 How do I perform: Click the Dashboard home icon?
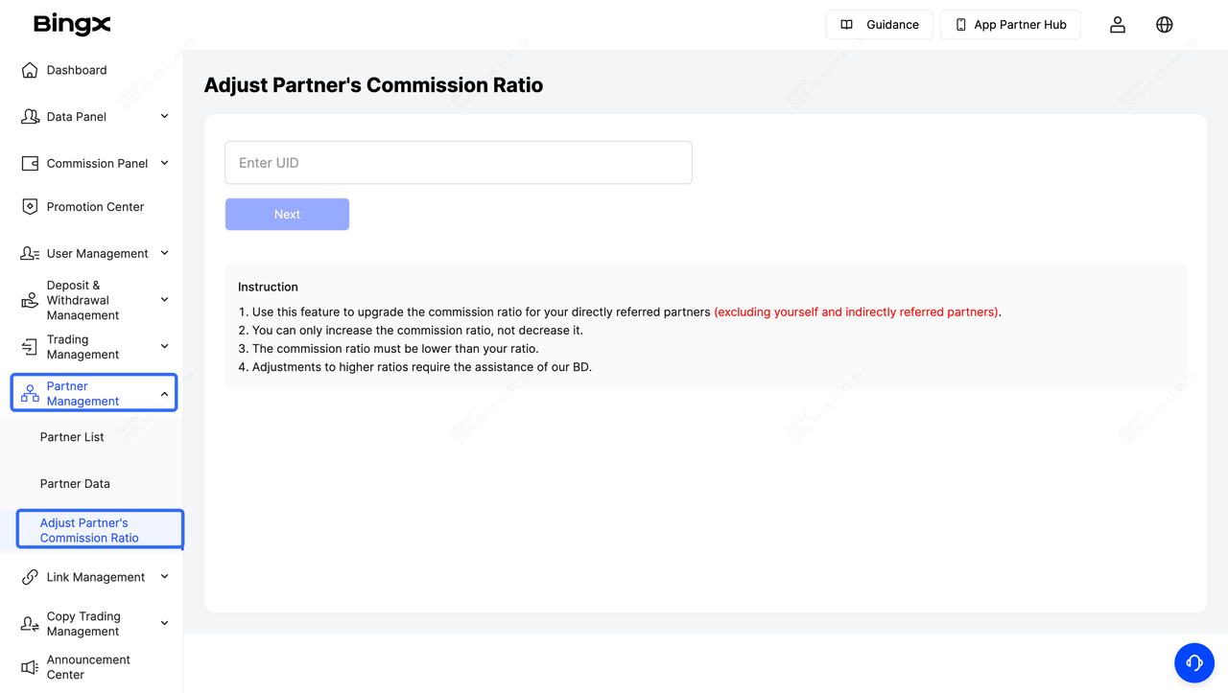pos(30,70)
